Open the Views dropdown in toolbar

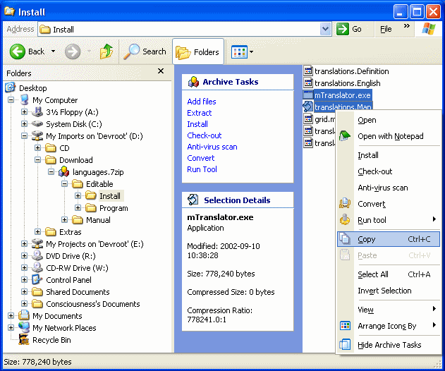click(242, 51)
